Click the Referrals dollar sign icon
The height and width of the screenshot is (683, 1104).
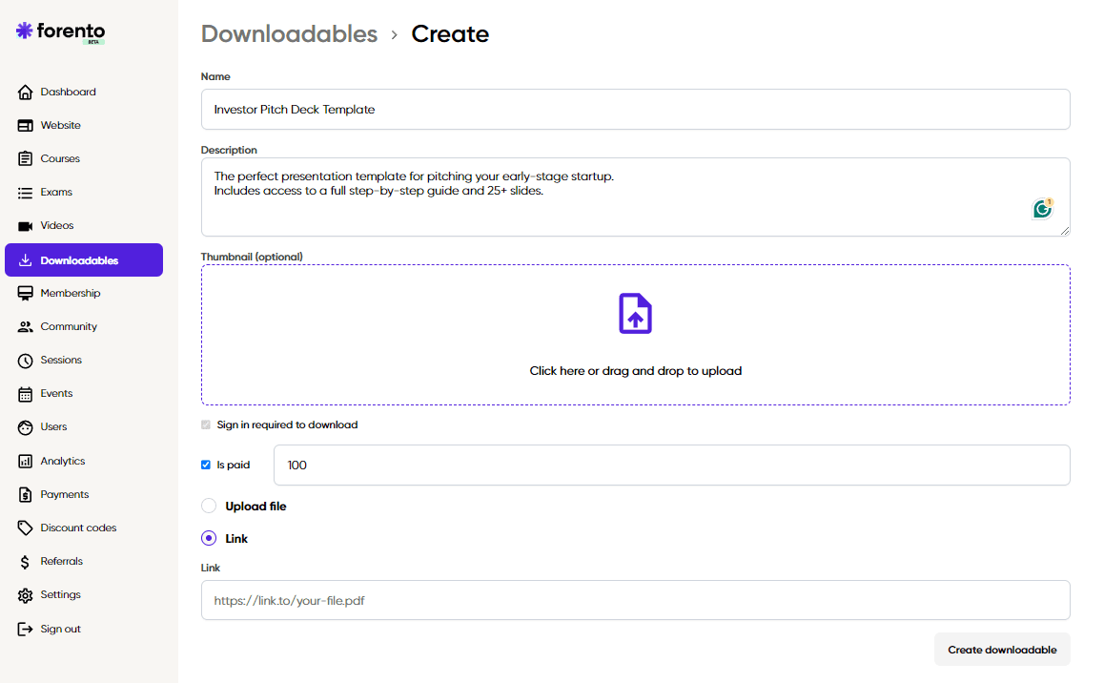26,562
